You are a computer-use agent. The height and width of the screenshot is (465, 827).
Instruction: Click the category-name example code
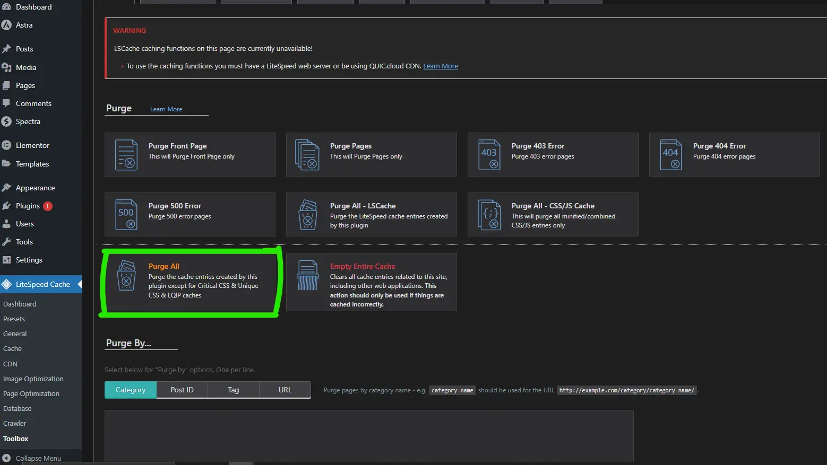tap(452, 390)
